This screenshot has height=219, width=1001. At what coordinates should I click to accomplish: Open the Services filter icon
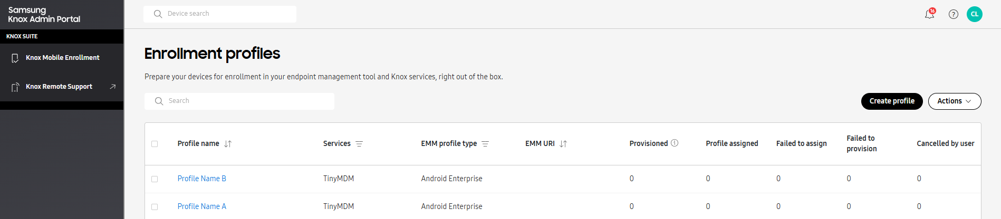pyautogui.click(x=359, y=144)
